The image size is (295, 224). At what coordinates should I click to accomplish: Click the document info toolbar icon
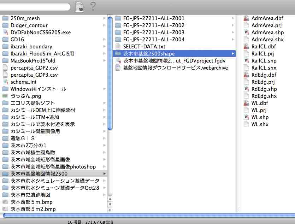tap(79, 7)
